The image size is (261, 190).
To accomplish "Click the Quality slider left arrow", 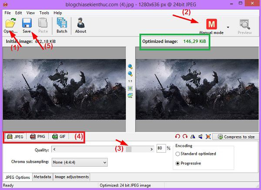I will click(x=54, y=149).
